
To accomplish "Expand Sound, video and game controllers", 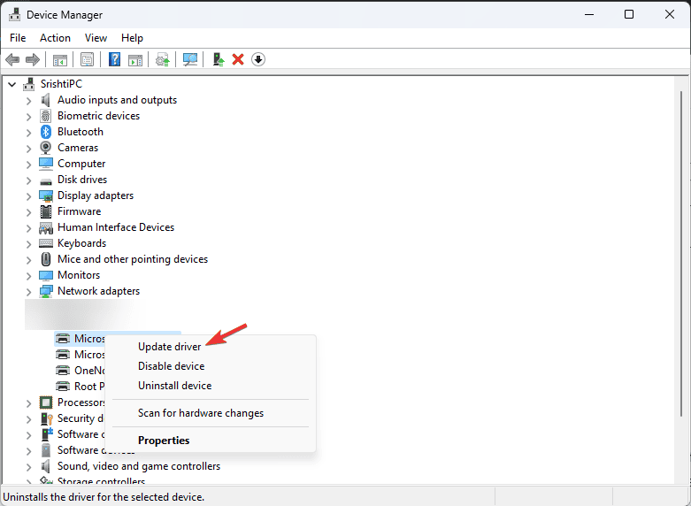I will [x=28, y=467].
